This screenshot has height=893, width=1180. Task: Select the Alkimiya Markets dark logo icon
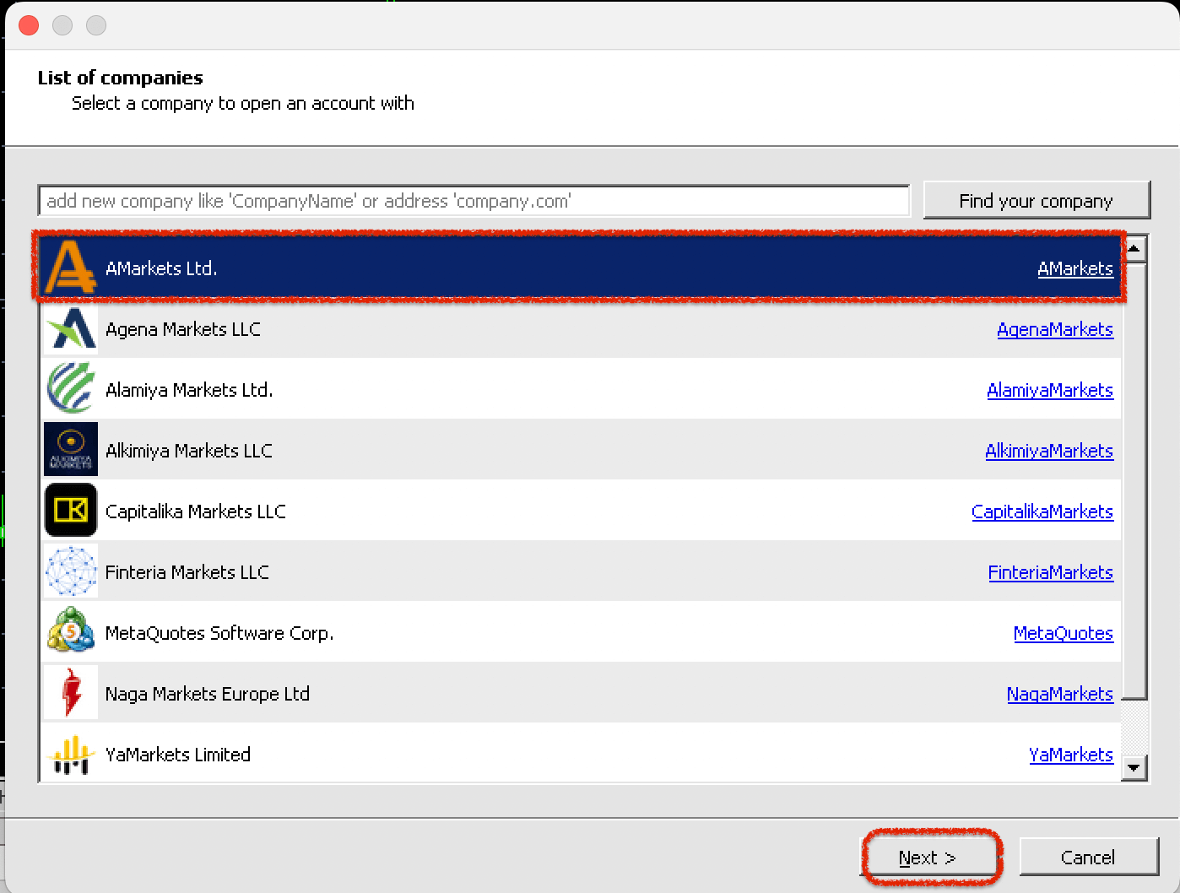tap(71, 450)
